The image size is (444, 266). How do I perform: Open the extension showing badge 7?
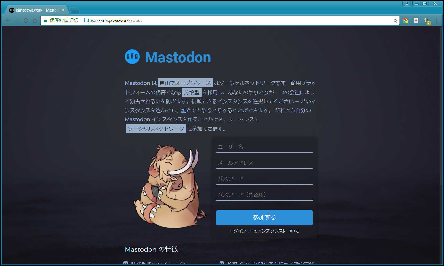[x=427, y=21]
